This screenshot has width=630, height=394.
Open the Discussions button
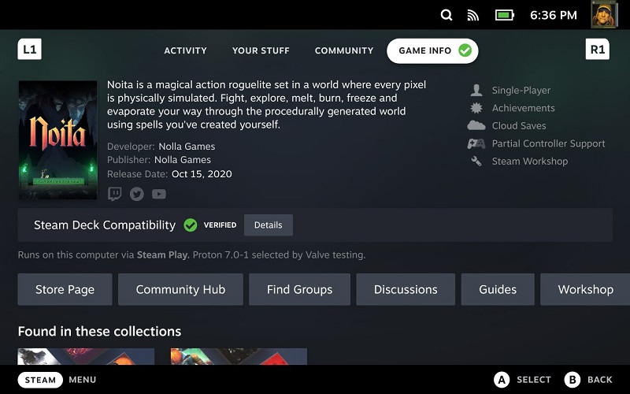coord(406,289)
